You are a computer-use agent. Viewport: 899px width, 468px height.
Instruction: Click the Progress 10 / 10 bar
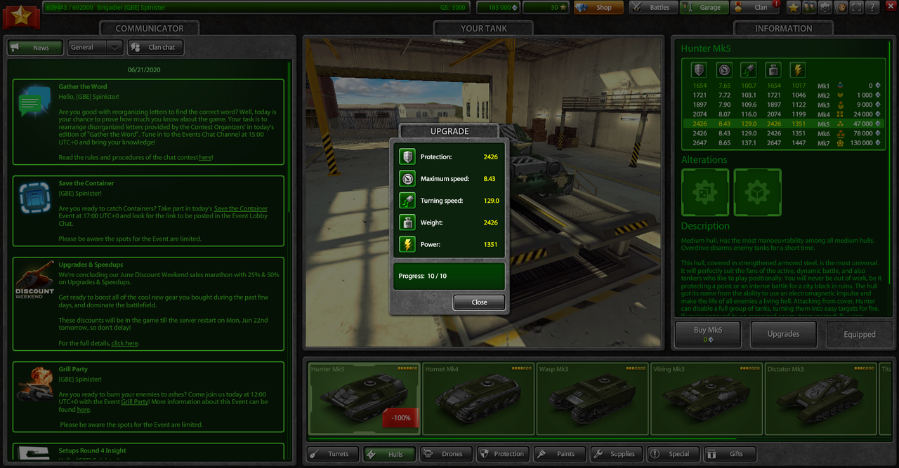pyautogui.click(x=448, y=276)
